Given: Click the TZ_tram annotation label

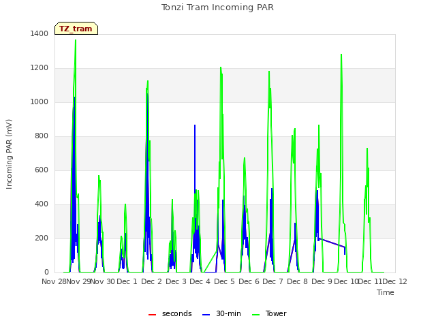Looking at the screenshot, I should pos(76,29).
